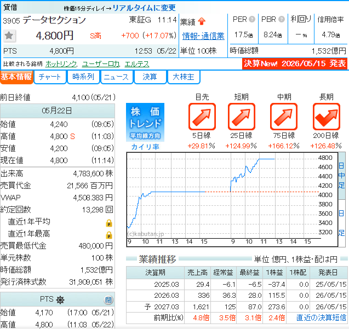The image size is (349, 329).
Task: Click the S高 stop-high indicator
Action: pos(95,36)
